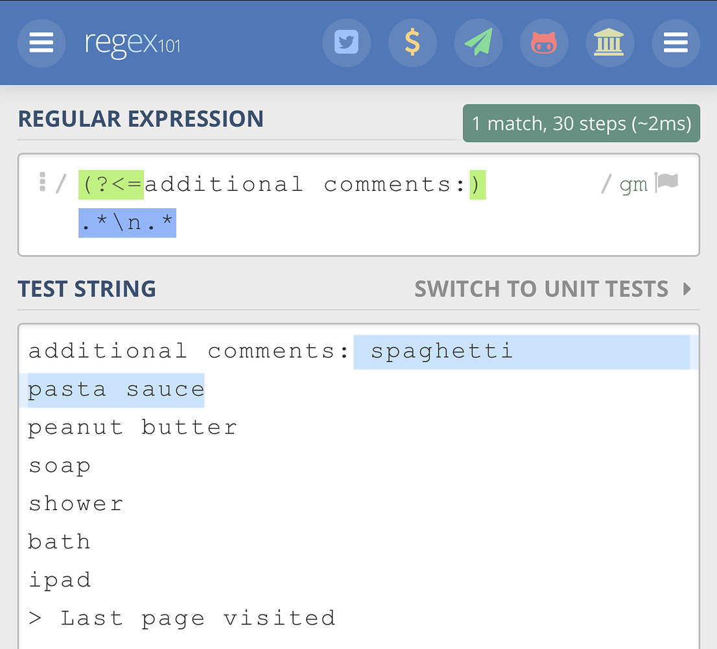Screen dimensions: 717x649
Task: Open regex101 GitHub via the octocat icon
Action: [x=545, y=43]
